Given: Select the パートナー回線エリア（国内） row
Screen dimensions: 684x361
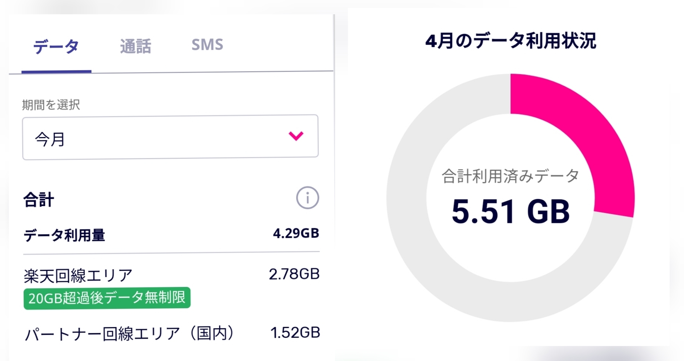Looking at the screenshot, I should 130,334.
